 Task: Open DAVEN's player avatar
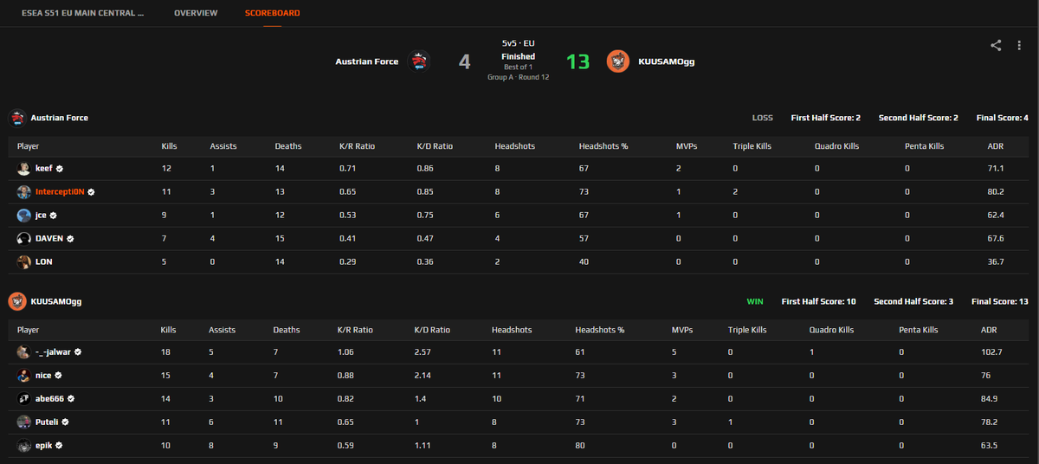[23, 238]
